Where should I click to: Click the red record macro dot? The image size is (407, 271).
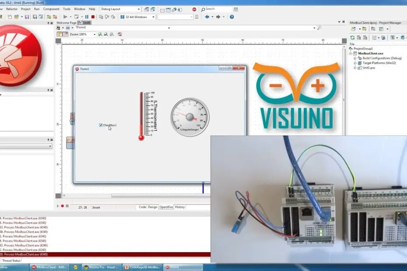pos(62,206)
